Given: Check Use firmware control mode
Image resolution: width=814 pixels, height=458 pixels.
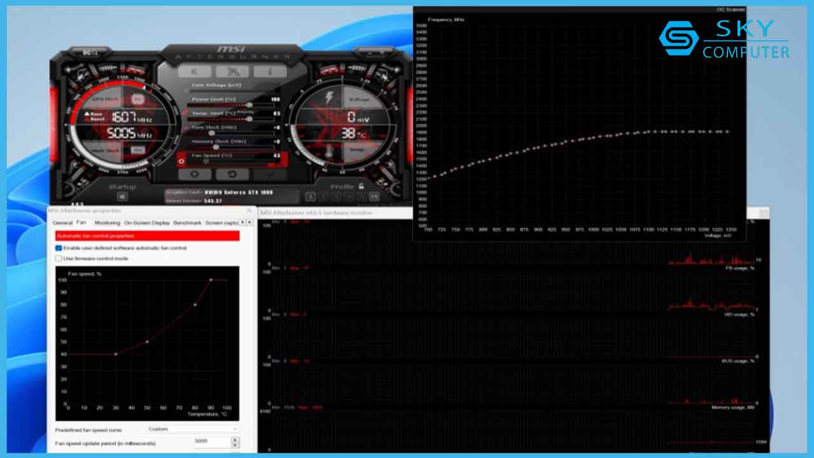Looking at the screenshot, I should coord(59,259).
